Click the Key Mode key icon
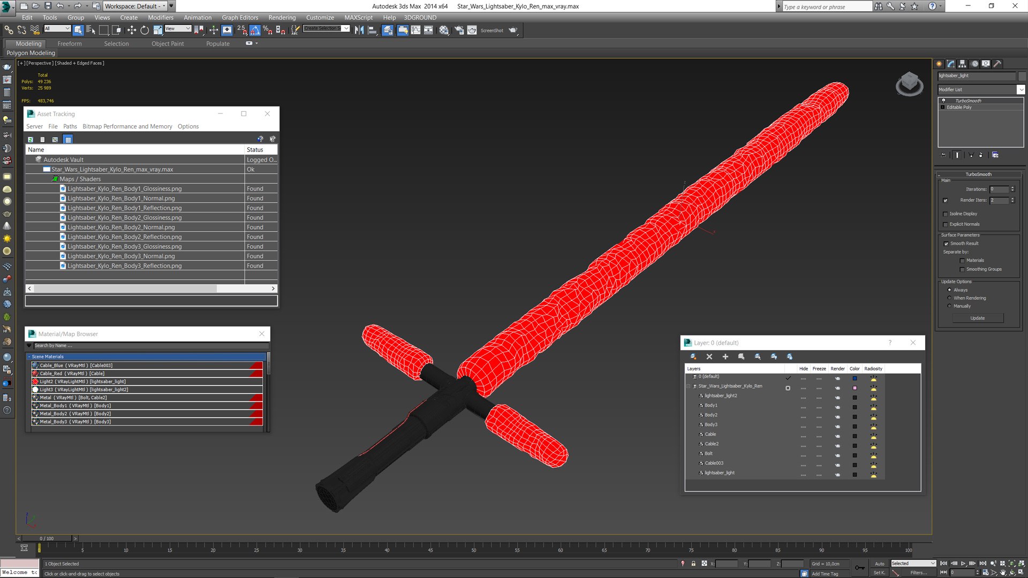 859,568
